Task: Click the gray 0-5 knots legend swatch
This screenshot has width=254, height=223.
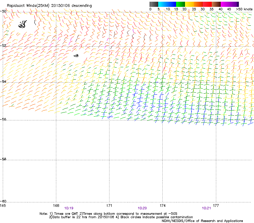Action: pyautogui.click(x=154, y=4)
